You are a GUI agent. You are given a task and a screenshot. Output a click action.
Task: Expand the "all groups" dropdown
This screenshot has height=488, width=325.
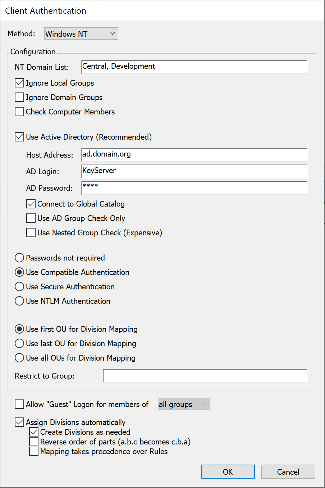coord(184,404)
